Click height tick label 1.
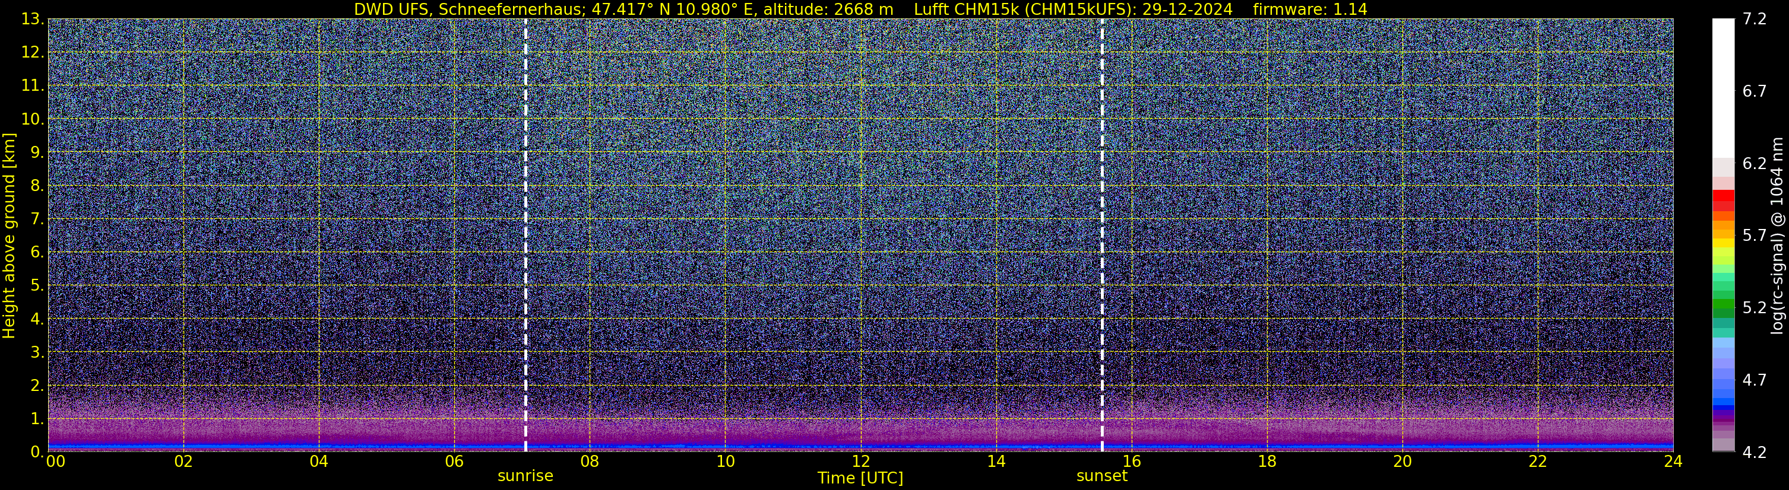The height and width of the screenshot is (490, 1789). click(37, 418)
